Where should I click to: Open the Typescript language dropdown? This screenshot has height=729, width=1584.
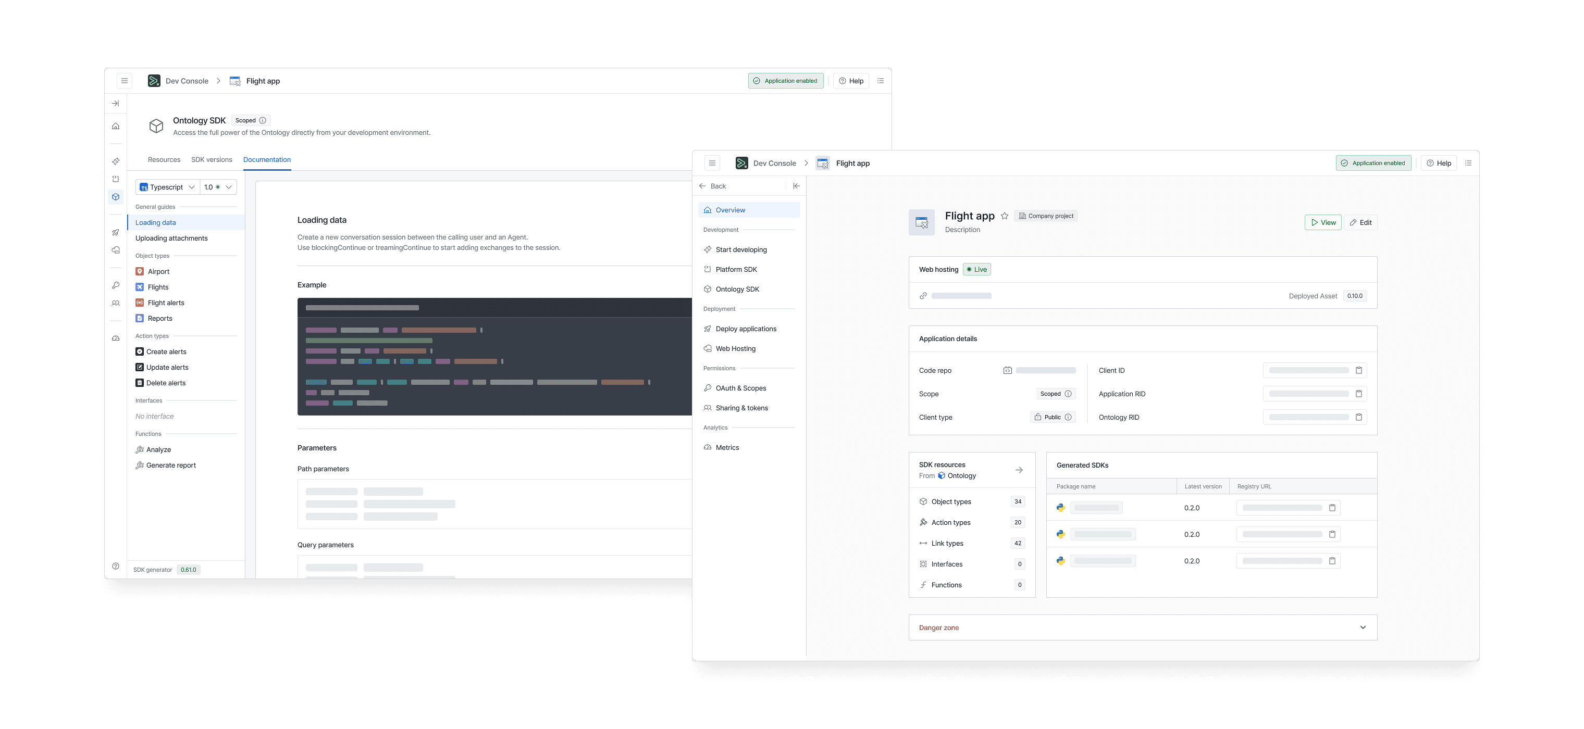coord(167,187)
